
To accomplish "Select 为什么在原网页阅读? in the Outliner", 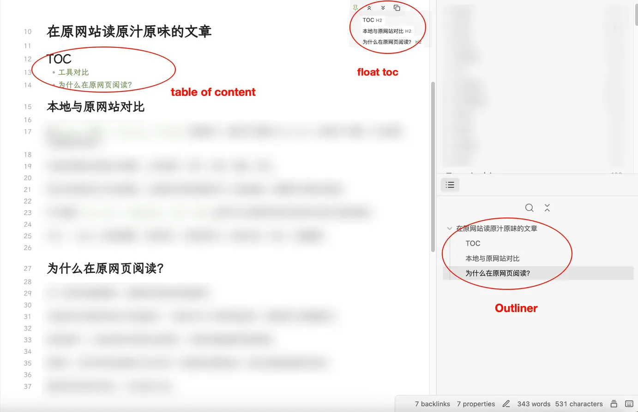I will (498, 273).
